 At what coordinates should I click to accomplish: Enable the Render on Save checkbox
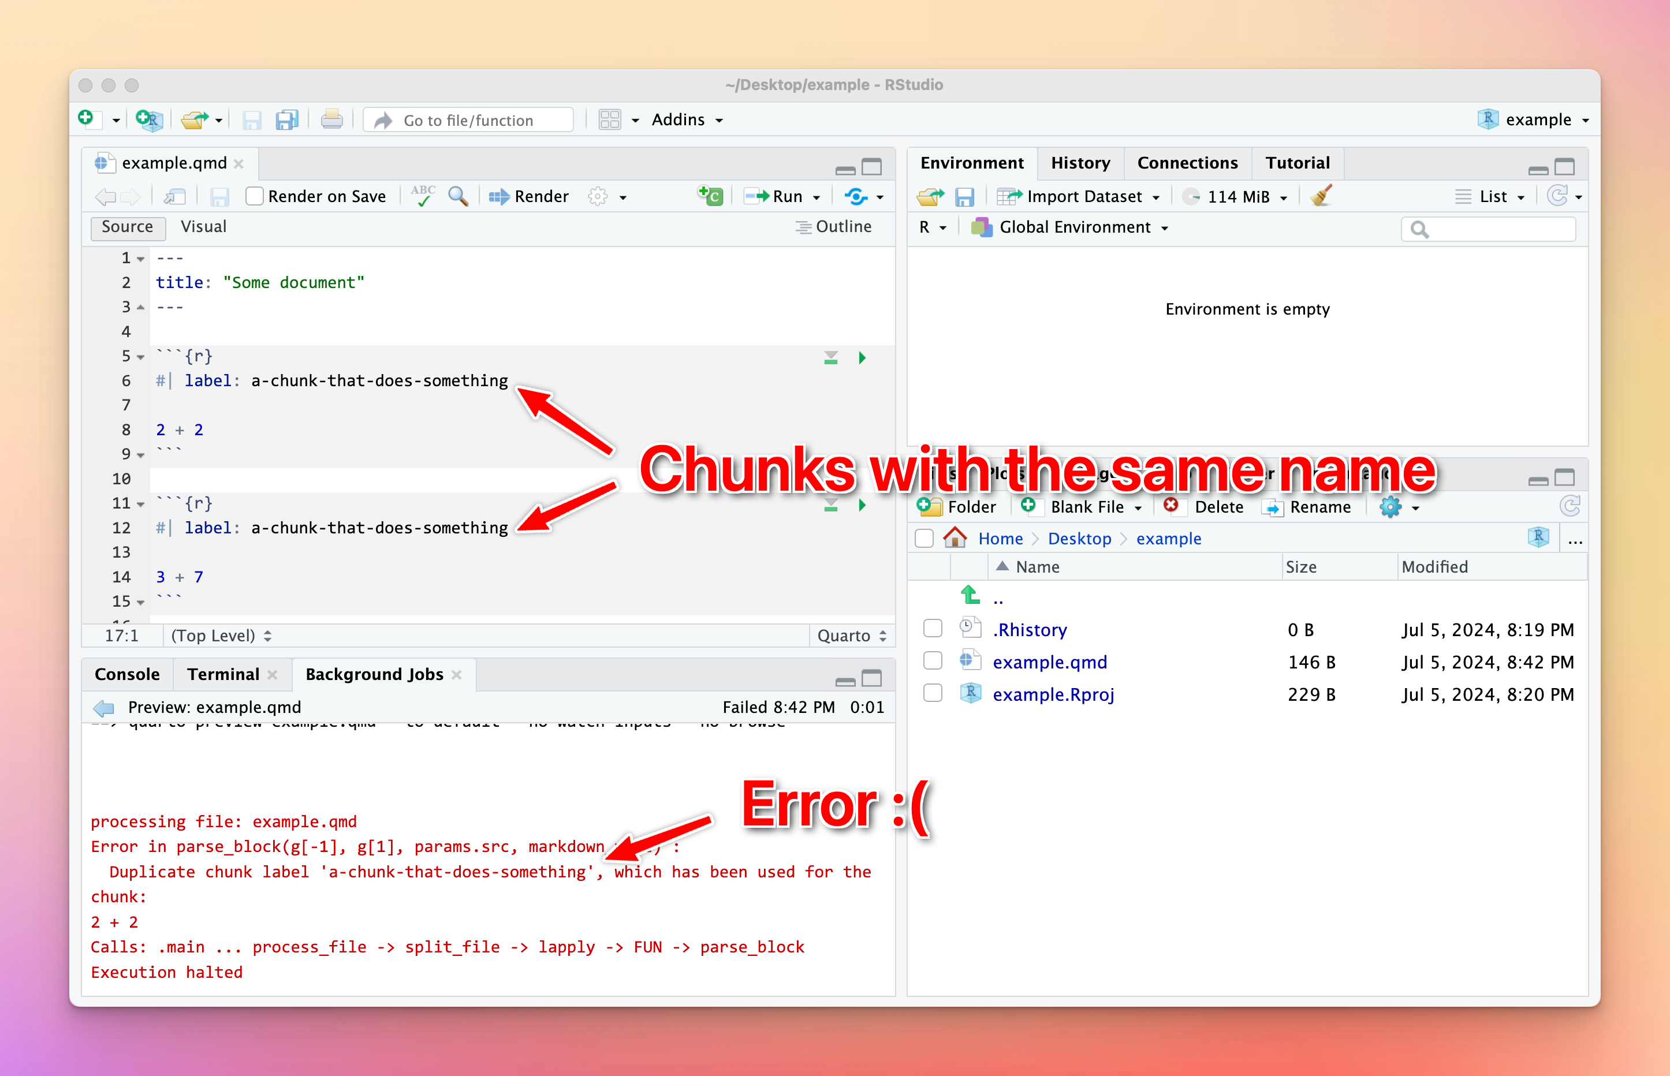click(x=255, y=196)
